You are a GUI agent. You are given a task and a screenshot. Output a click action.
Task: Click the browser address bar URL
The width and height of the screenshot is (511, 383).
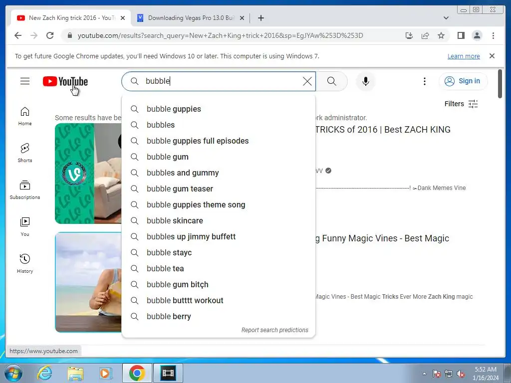click(x=220, y=35)
